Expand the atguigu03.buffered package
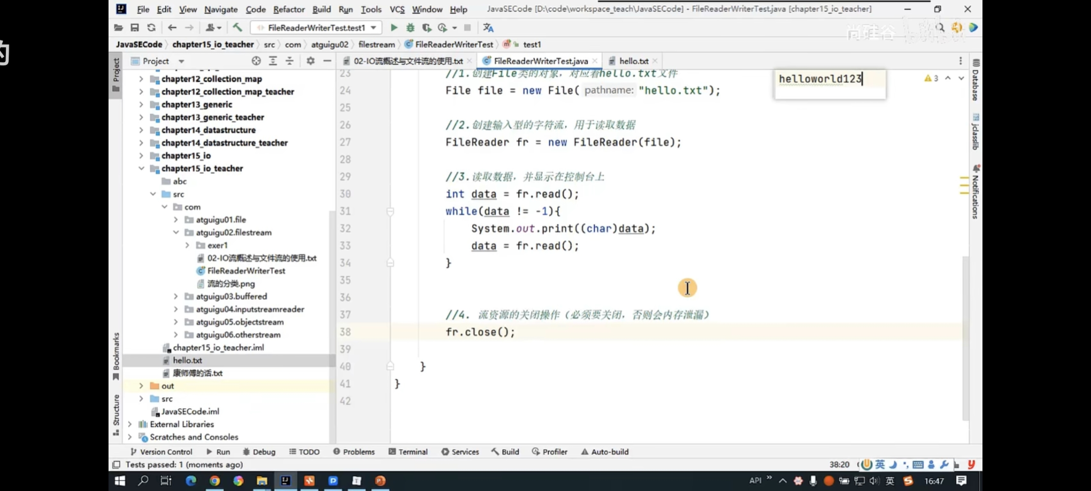The image size is (1091, 491). pyautogui.click(x=176, y=296)
